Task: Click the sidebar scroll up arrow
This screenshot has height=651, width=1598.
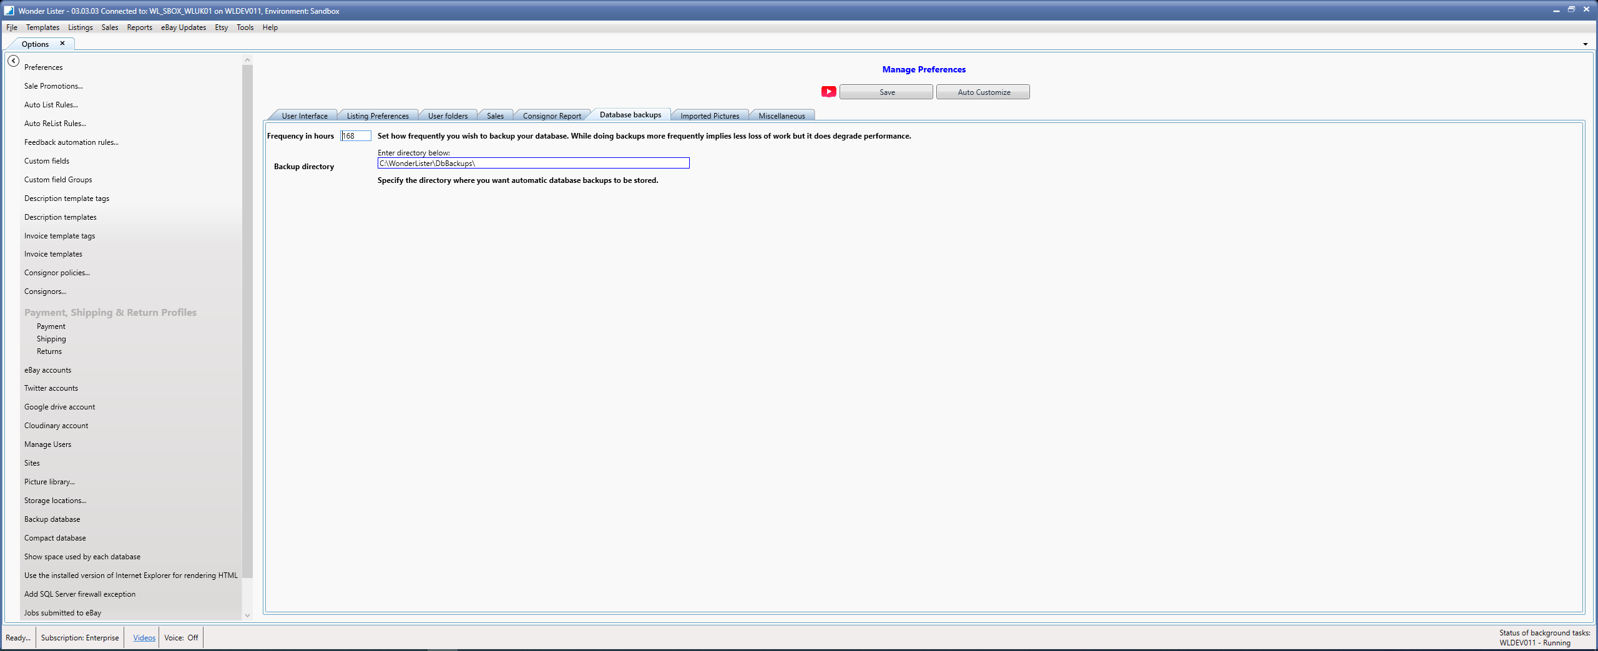Action: pos(247,60)
